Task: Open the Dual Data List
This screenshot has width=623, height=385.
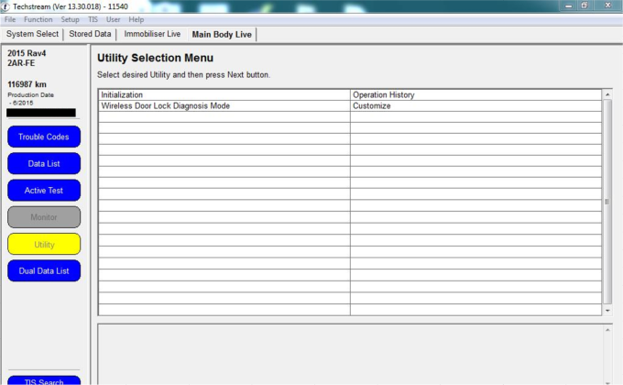Action: pos(44,271)
